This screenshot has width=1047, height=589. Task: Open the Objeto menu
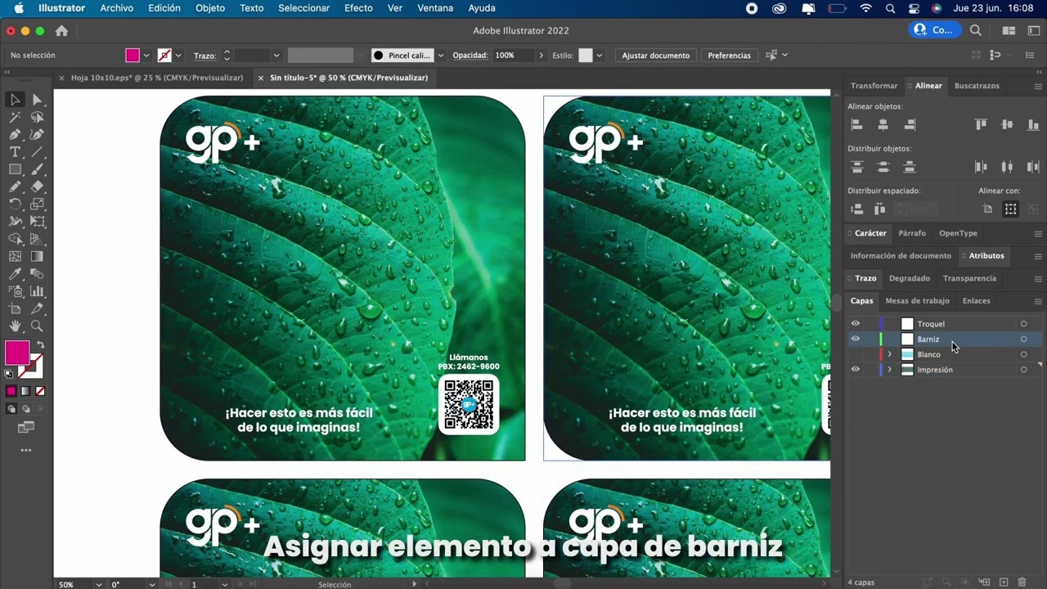pyautogui.click(x=210, y=8)
